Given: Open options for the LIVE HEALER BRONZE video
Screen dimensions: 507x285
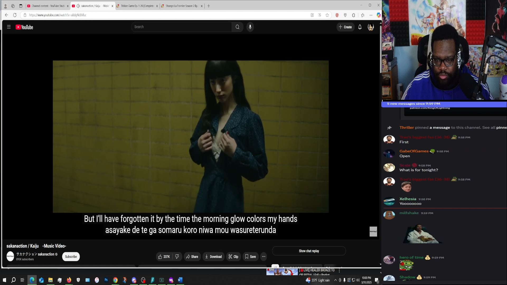Looking at the screenshot, I should coord(339,270).
